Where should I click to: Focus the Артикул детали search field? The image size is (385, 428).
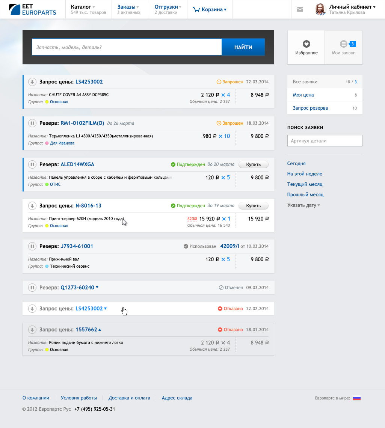325,141
